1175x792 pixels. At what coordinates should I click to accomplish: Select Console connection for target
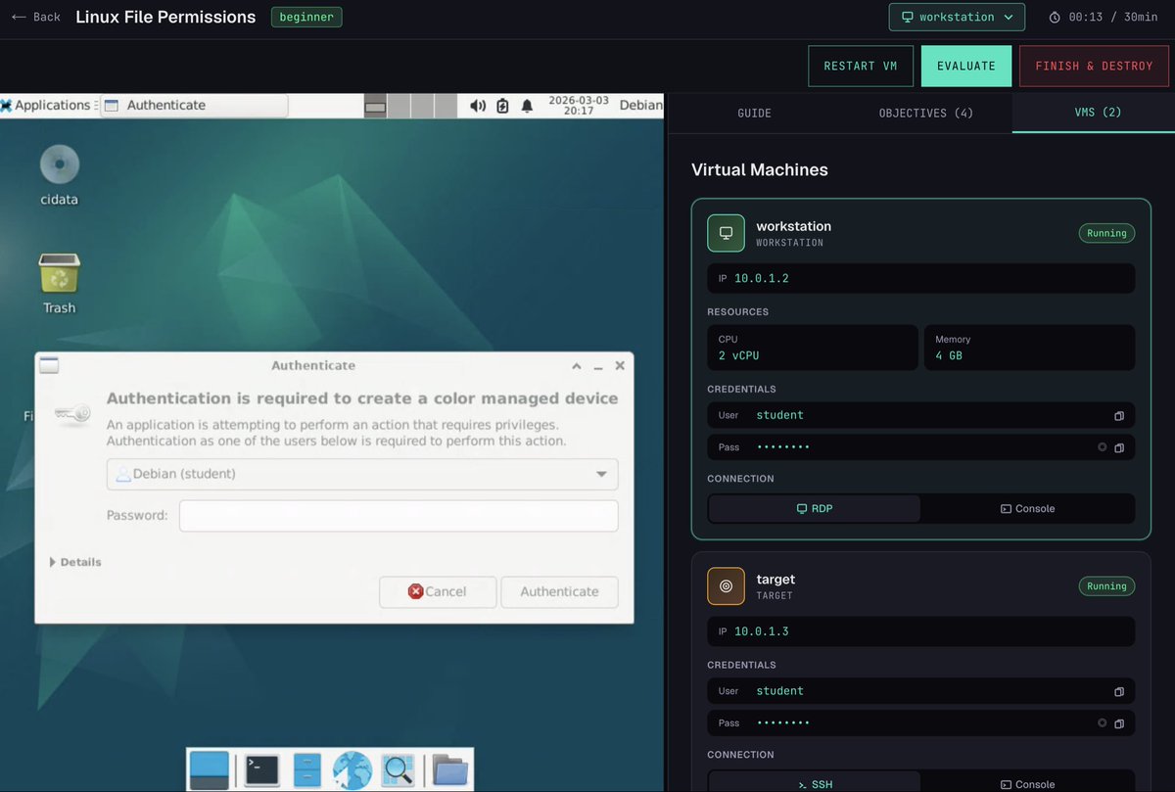(x=1027, y=784)
